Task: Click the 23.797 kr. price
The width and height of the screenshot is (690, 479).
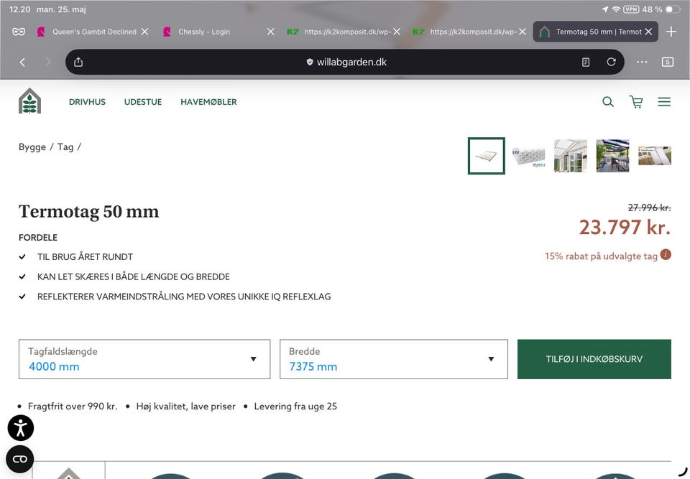Action: (625, 228)
